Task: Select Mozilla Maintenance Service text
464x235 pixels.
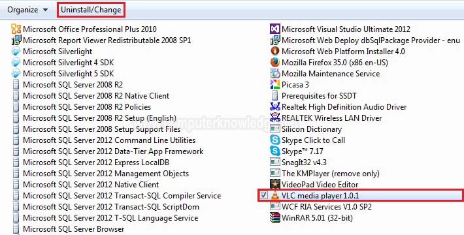Action: (331, 74)
